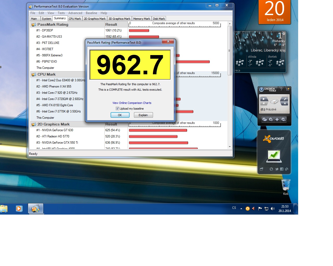Click OK in the PassMark Rating dialog
333x266 pixels.
(x=120, y=115)
